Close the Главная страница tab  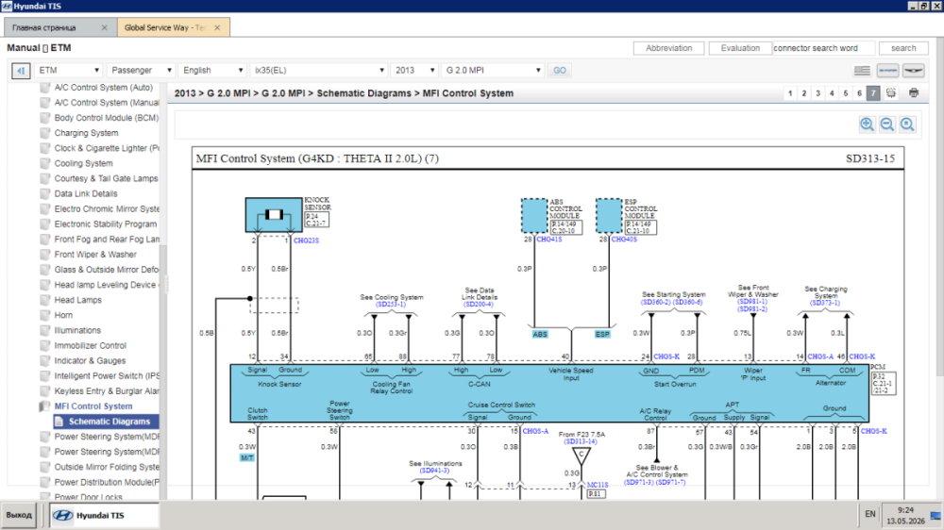click(104, 27)
